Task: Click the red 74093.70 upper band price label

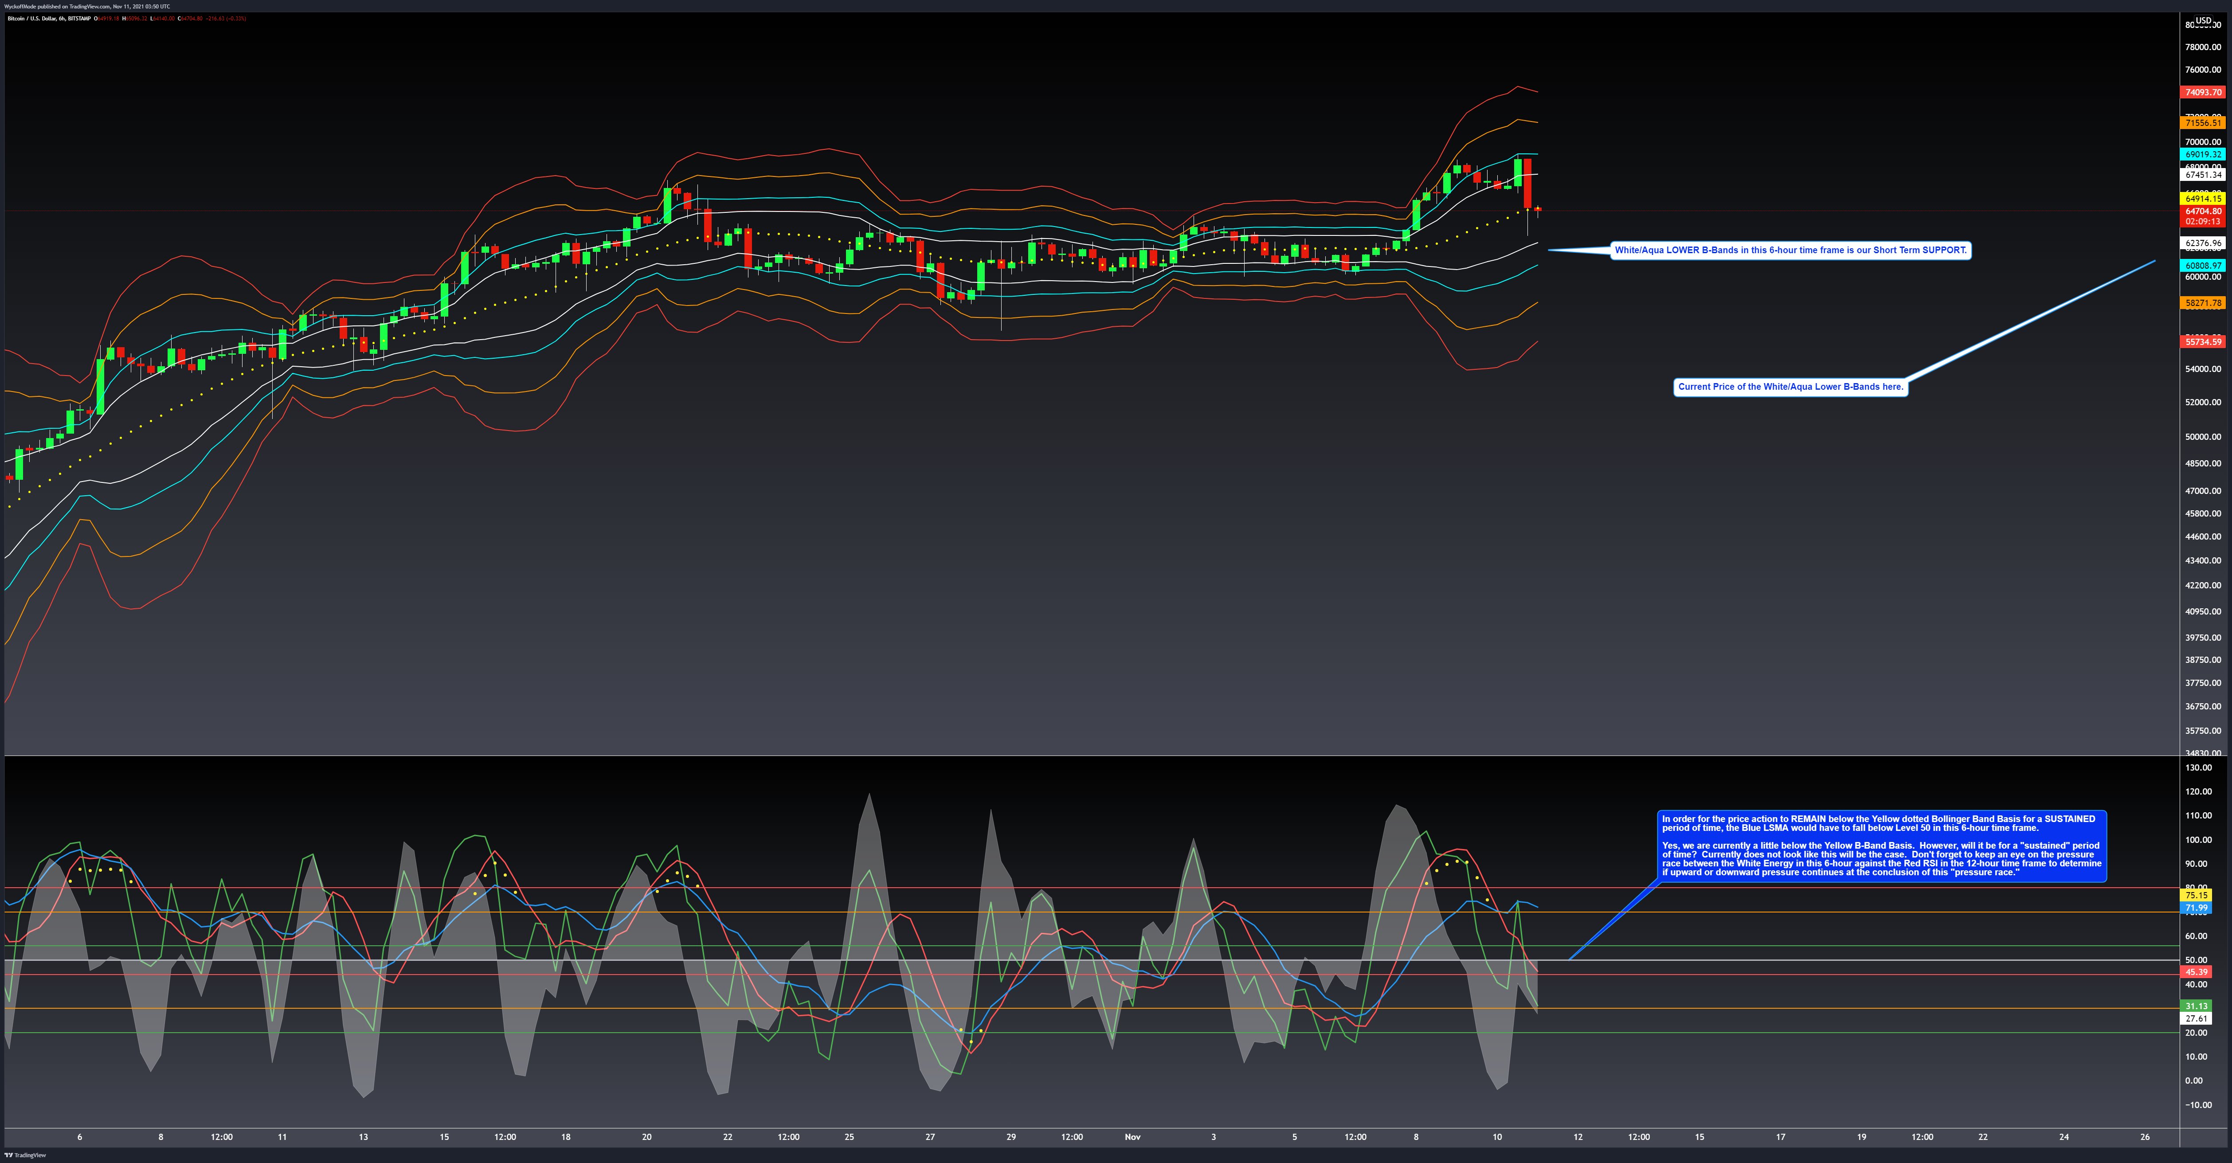Action: point(2203,92)
